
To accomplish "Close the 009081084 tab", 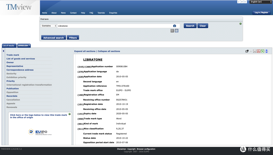I will click(29, 45).
